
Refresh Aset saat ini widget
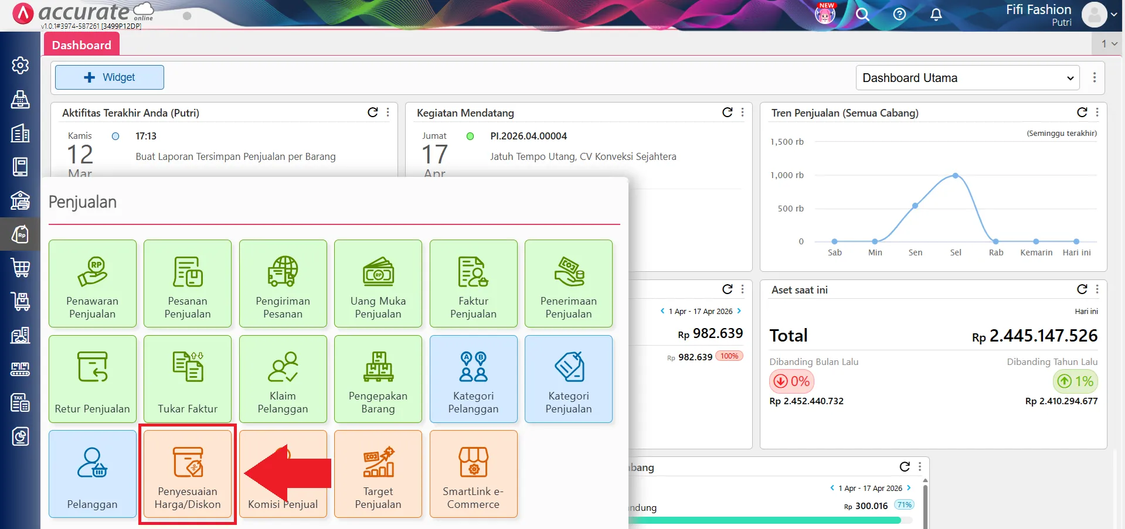(1082, 289)
